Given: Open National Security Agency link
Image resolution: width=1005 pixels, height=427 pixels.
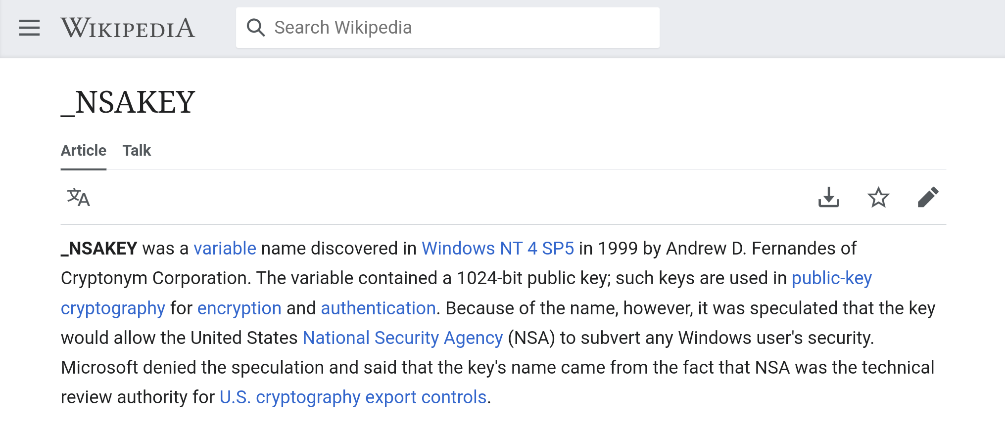Looking at the screenshot, I should point(402,338).
